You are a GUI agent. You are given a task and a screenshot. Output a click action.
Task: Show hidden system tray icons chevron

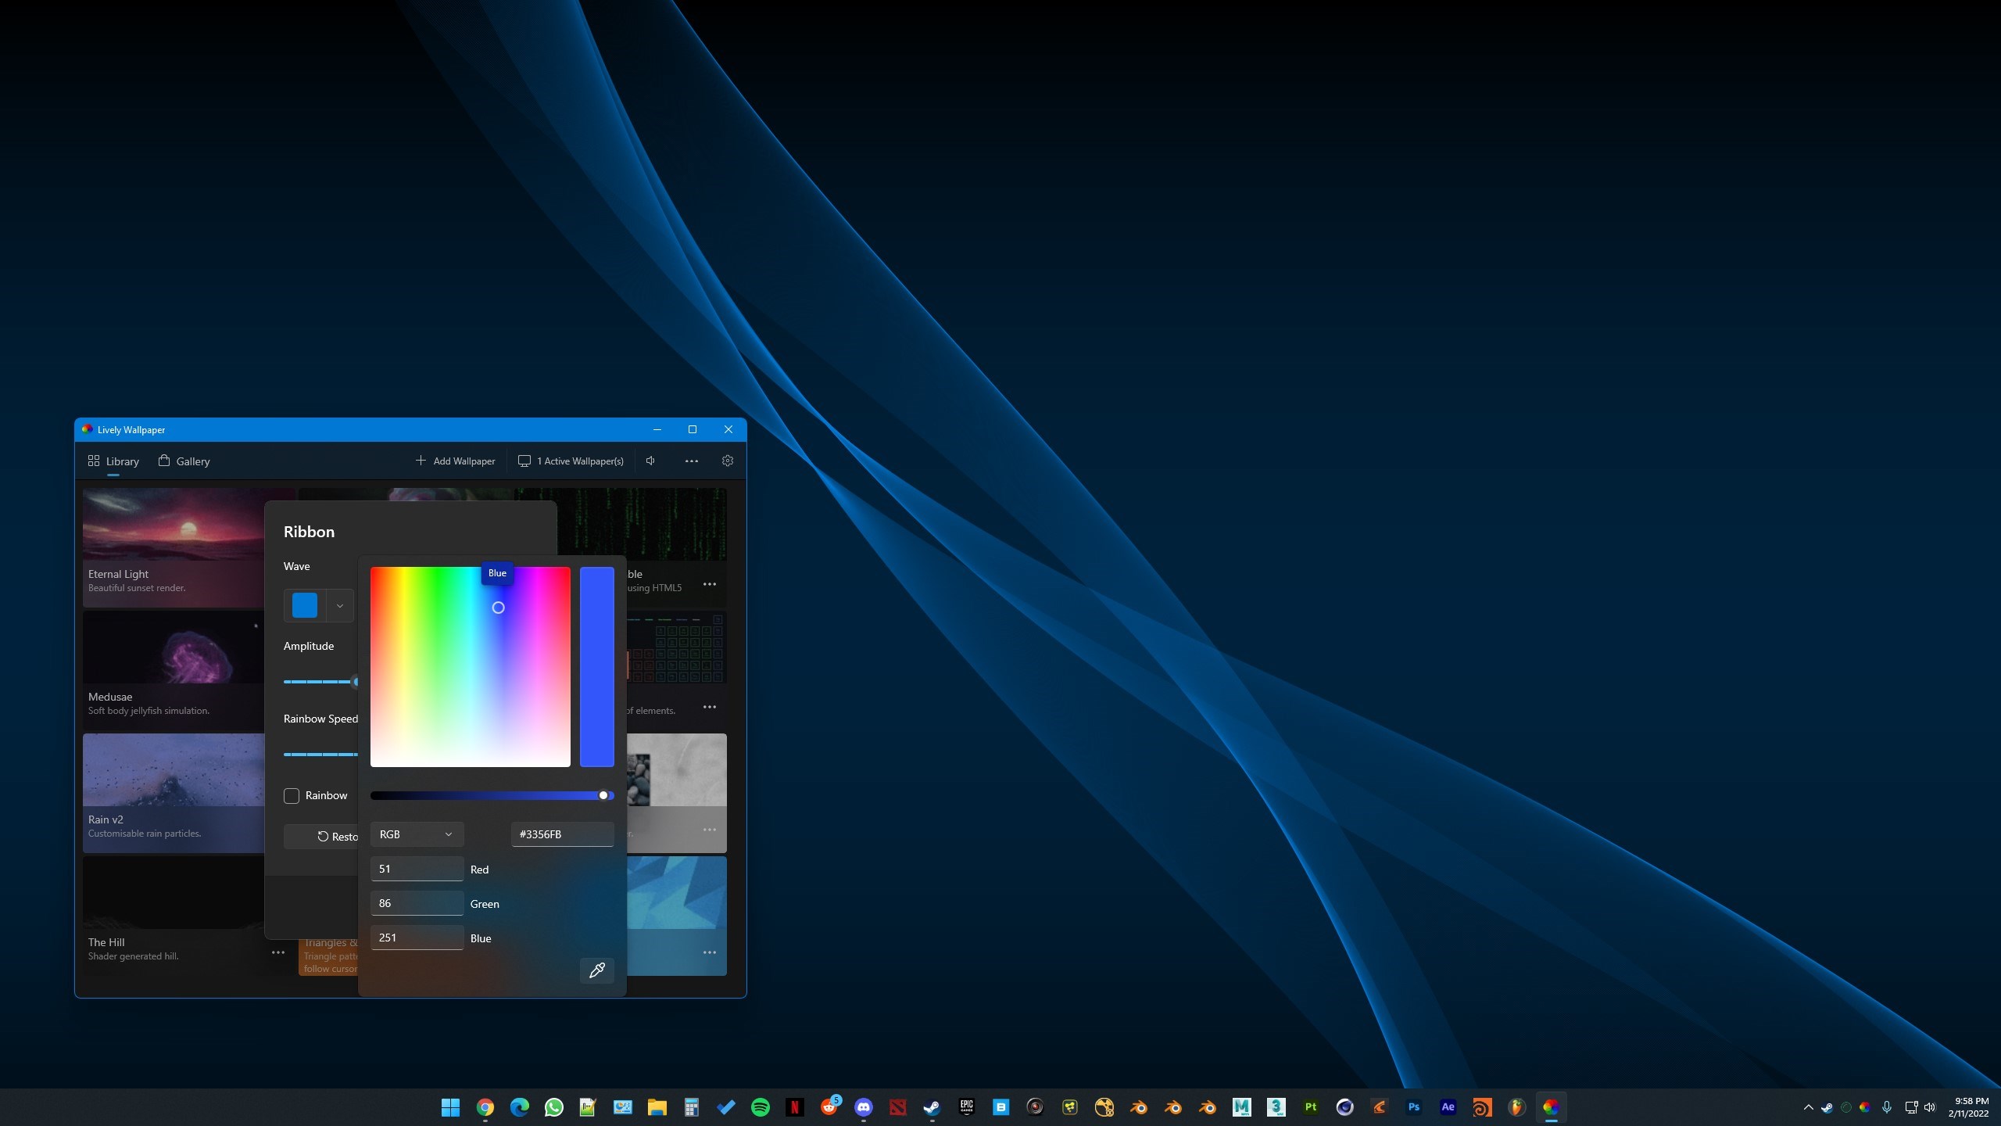click(x=1808, y=1107)
